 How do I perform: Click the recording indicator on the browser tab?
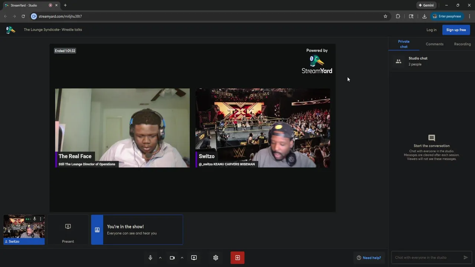pyautogui.click(x=50, y=5)
